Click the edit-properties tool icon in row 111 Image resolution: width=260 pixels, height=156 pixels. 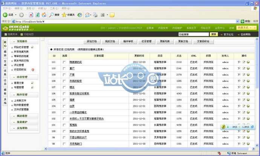[239, 62]
